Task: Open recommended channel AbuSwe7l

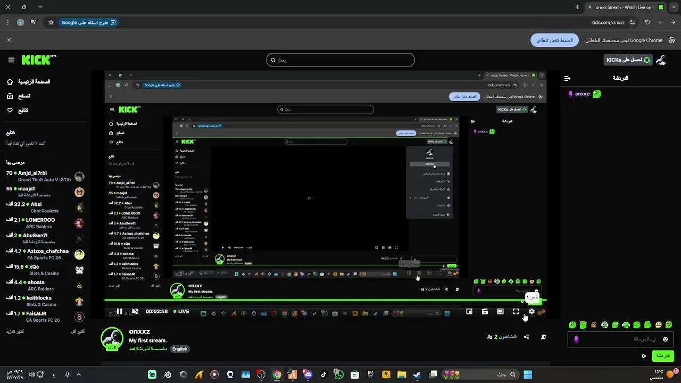Action: click(45, 239)
